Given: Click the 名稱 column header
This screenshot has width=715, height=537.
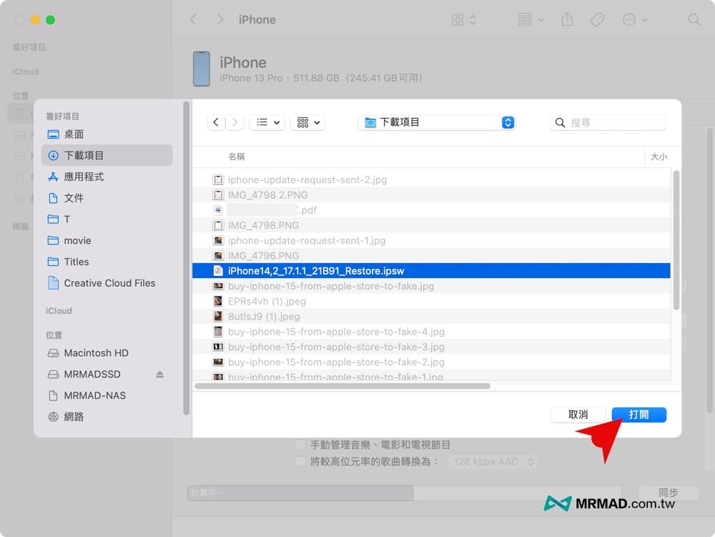Looking at the screenshot, I should (236, 157).
